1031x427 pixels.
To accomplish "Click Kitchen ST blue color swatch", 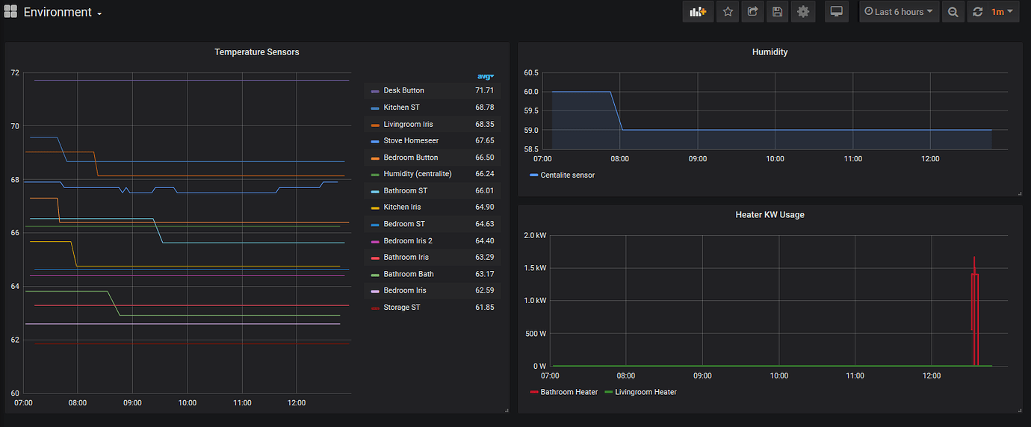I will (375, 108).
